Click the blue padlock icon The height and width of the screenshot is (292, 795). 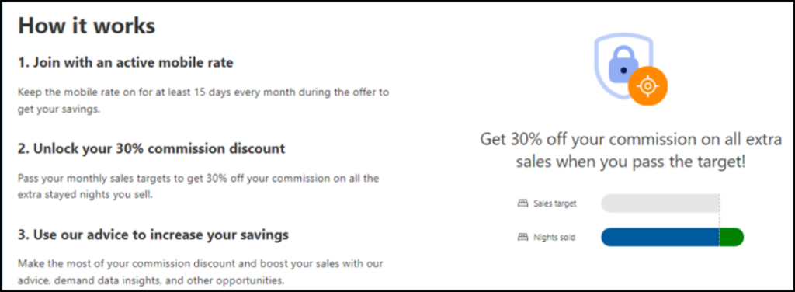click(x=623, y=66)
